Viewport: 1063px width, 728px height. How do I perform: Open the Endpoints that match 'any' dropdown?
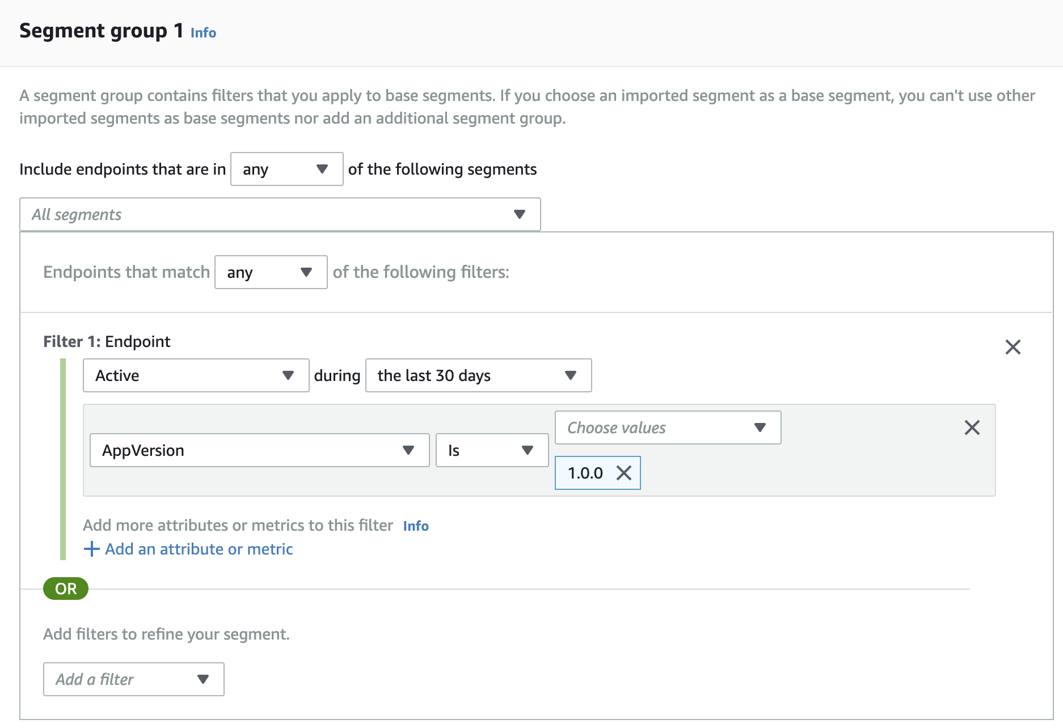pos(271,272)
